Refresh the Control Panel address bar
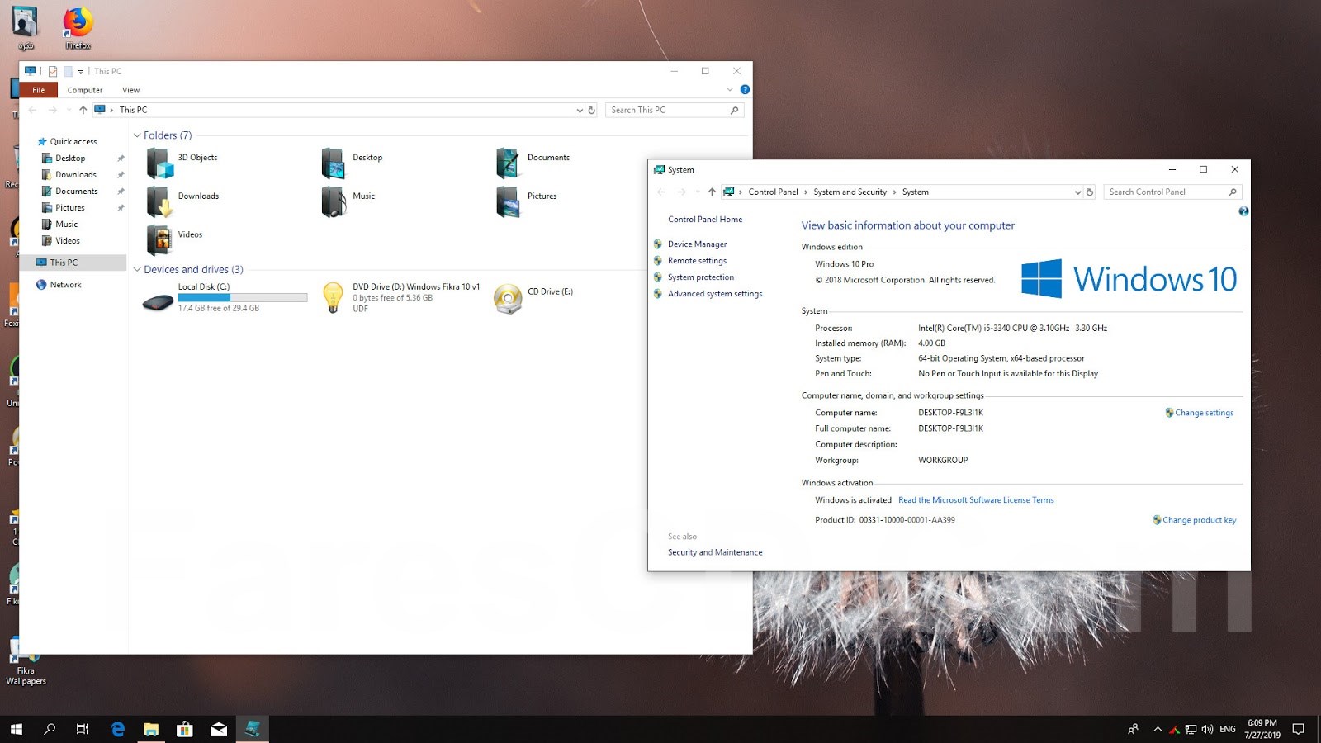This screenshot has height=743, width=1321. click(1090, 192)
